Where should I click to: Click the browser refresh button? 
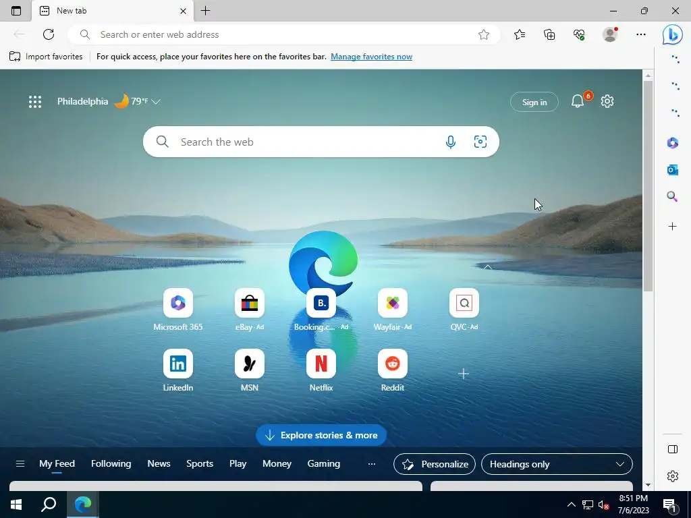(49, 34)
